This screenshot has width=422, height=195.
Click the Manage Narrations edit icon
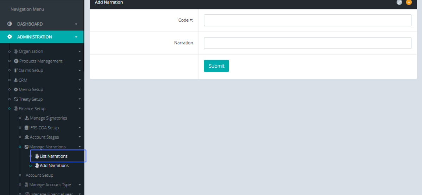pyautogui.click(x=26, y=147)
